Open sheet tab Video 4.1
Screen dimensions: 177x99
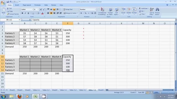click(82, 90)
